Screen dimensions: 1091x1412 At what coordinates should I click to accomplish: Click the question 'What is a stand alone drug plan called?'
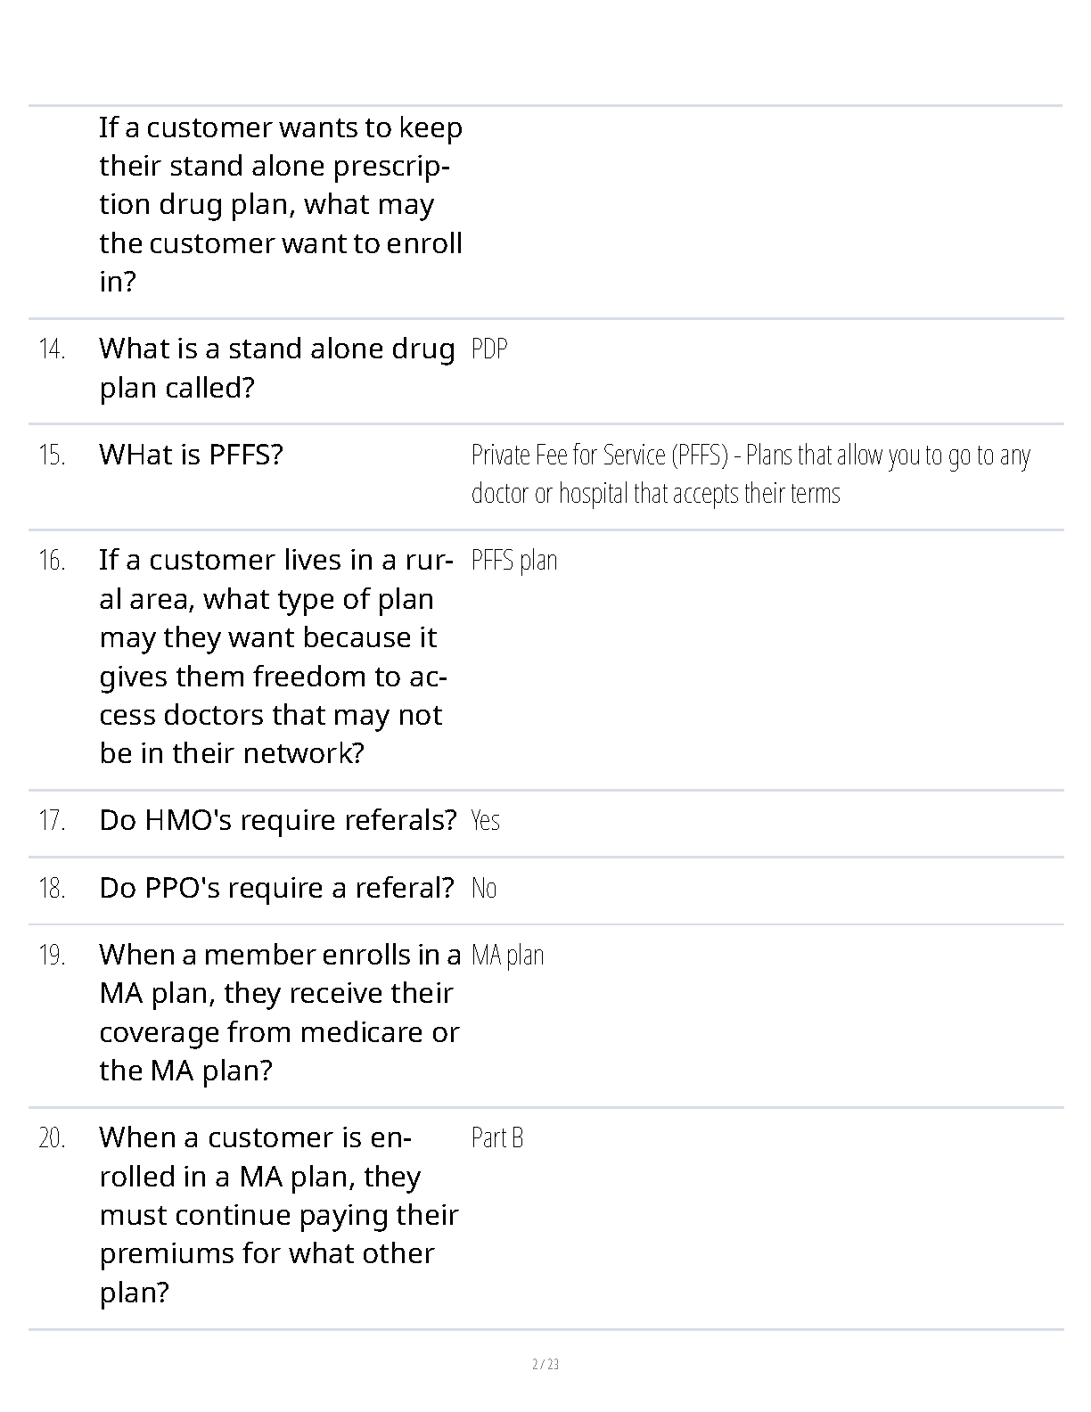(277, 368)
